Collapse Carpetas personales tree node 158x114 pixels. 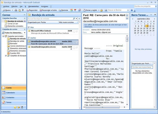(x=3, y=36)
